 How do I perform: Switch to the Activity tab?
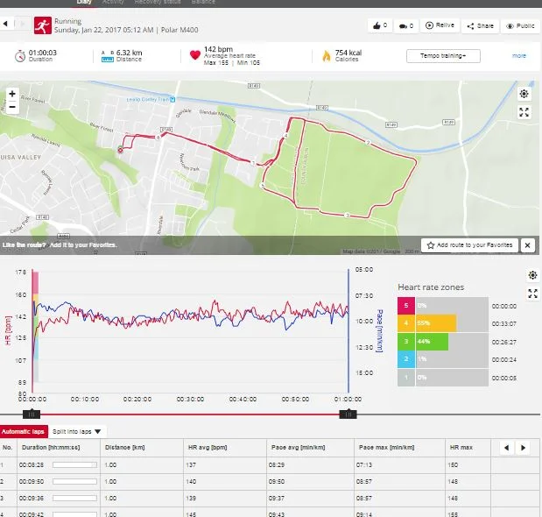[x=113, y=3]
